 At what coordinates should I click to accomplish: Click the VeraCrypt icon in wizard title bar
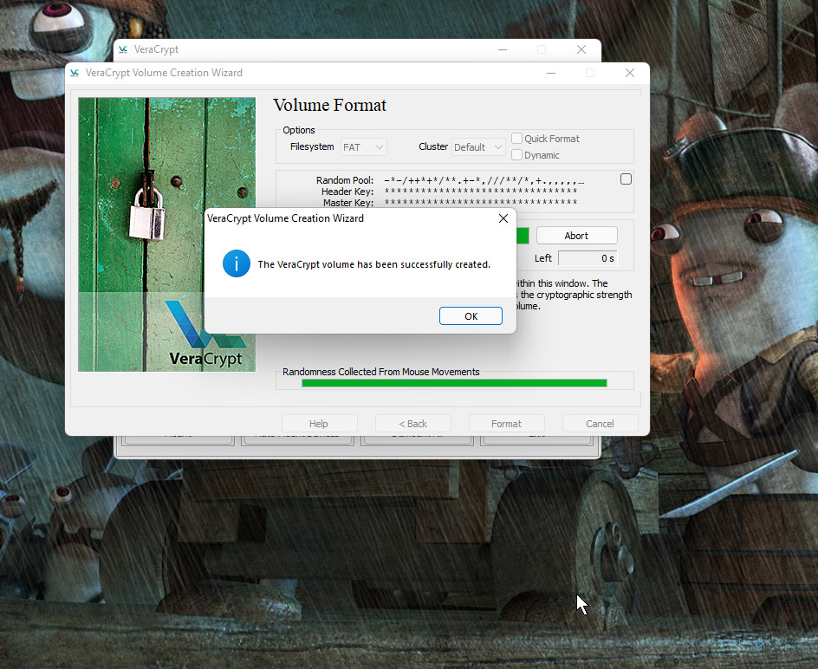click(x=75, y=73)
